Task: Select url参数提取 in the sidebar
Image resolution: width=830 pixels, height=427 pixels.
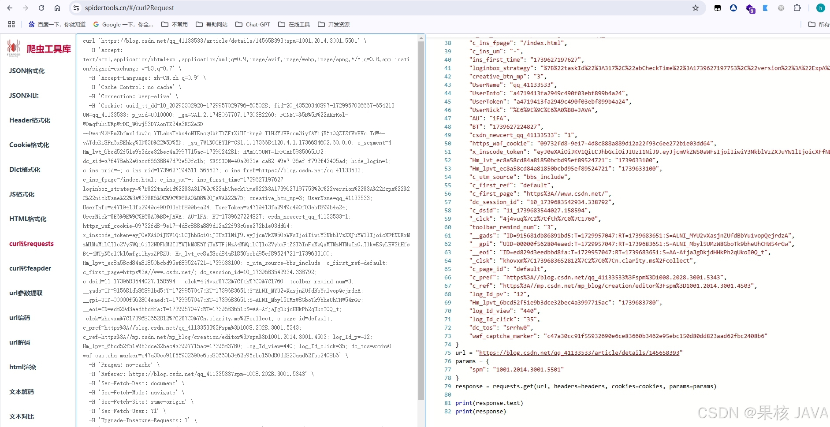Action: (26, 293)
